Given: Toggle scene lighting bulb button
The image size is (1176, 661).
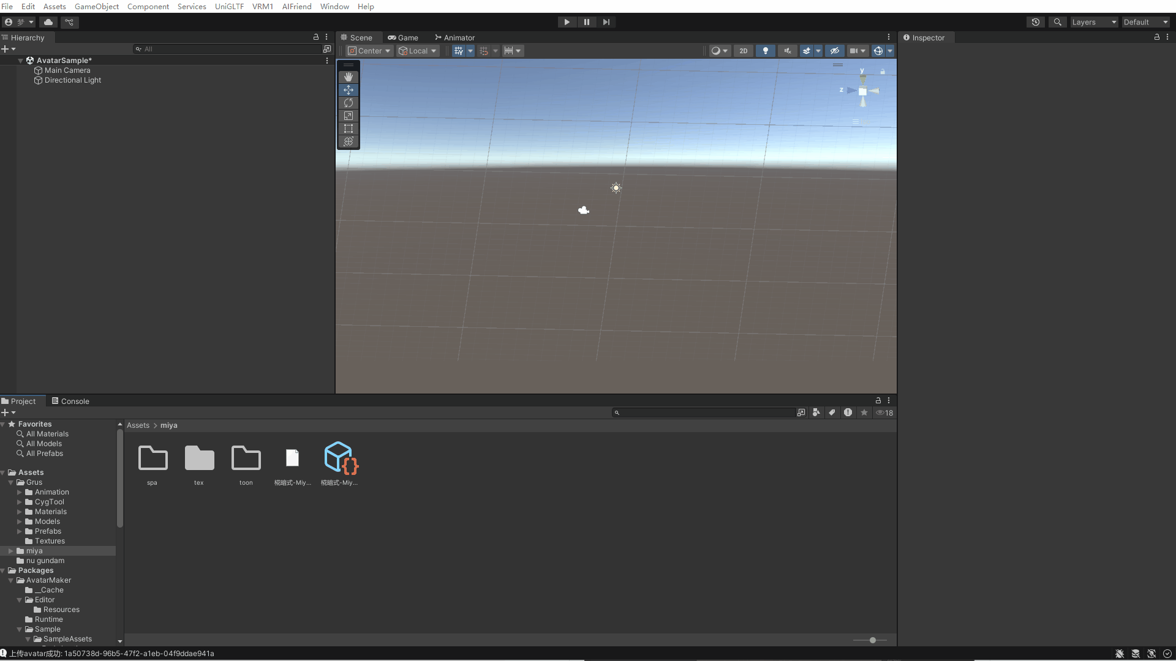Looking at the screenshot, I should coord(765,51).
